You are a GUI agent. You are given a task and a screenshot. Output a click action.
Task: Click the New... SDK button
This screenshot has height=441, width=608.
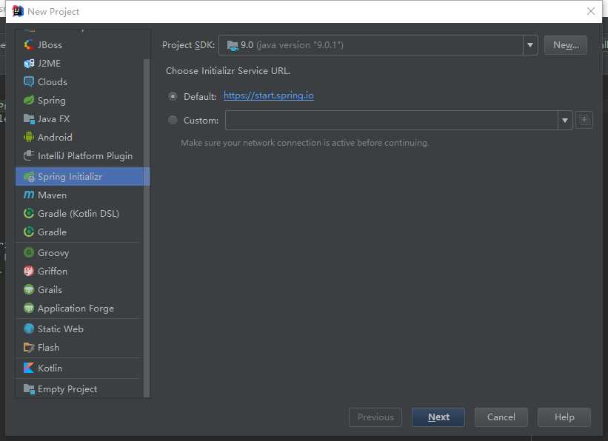click(x=566, y=45)
